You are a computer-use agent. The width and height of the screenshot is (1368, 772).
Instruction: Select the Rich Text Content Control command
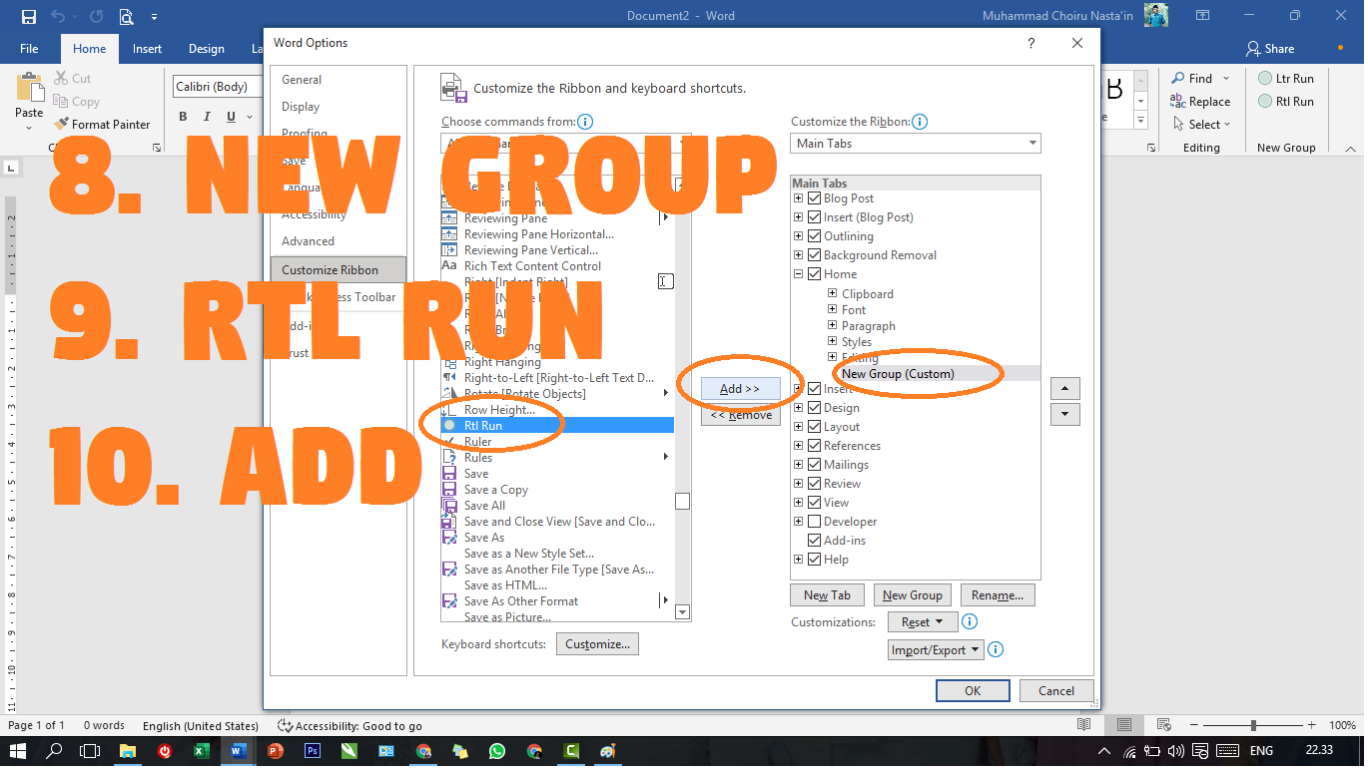(x=557, y=266)
